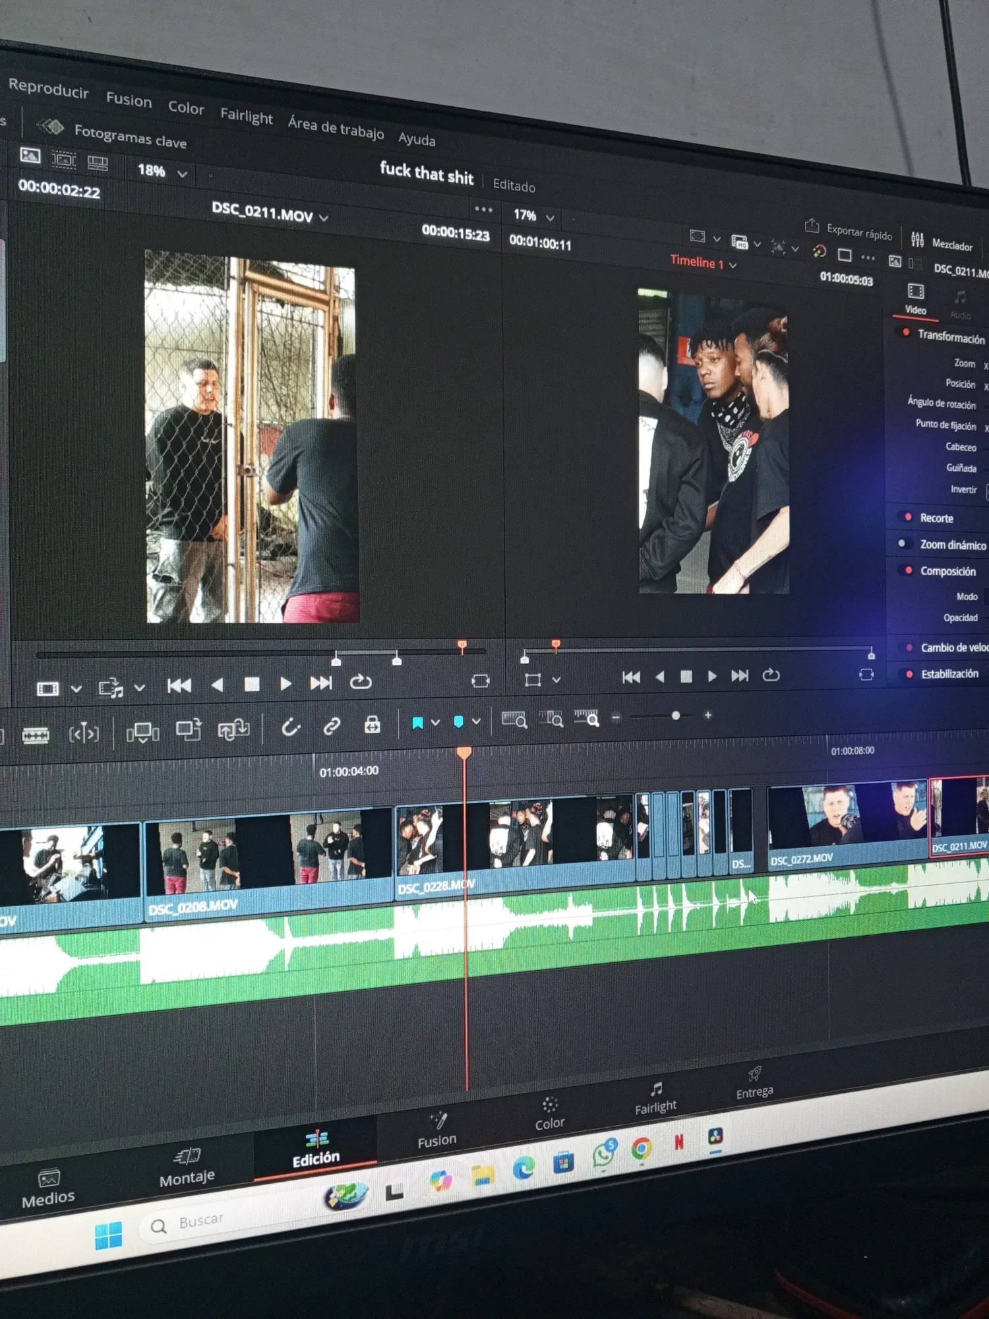The width and height of the screenshot is (989, 1319).
Task: Open the 18% source viewer zoom dropdown
Action: (x=182, y=174)
